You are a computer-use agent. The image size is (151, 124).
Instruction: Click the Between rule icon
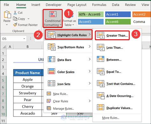click(x=100, y=59)
